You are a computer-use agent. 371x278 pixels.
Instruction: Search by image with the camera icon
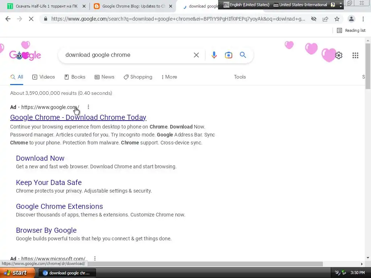coord(228,55)
